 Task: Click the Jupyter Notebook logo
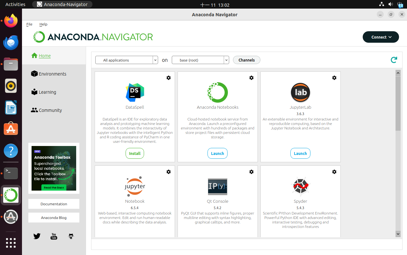tap(135, 186)
